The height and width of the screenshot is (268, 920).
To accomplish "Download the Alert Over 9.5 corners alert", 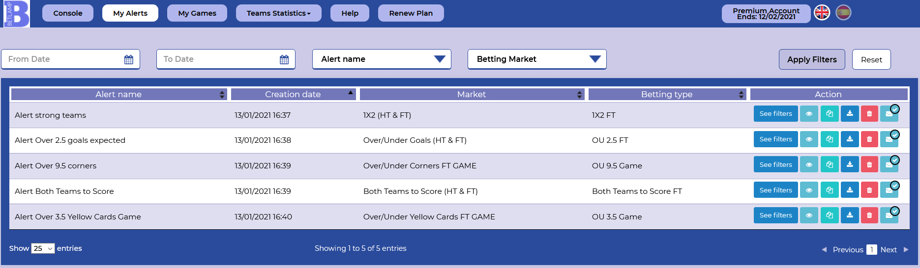I will click(850, 164).
